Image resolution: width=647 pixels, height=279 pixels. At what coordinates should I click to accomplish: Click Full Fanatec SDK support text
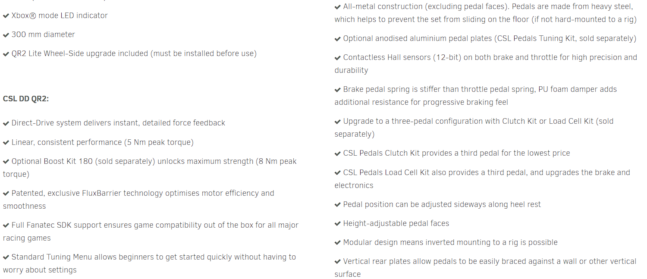click(151, 232)
